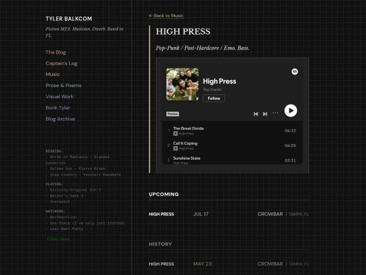Open Visual Work in sidebar
Viewport: 366px width, 275px height.
click(60, 96)
